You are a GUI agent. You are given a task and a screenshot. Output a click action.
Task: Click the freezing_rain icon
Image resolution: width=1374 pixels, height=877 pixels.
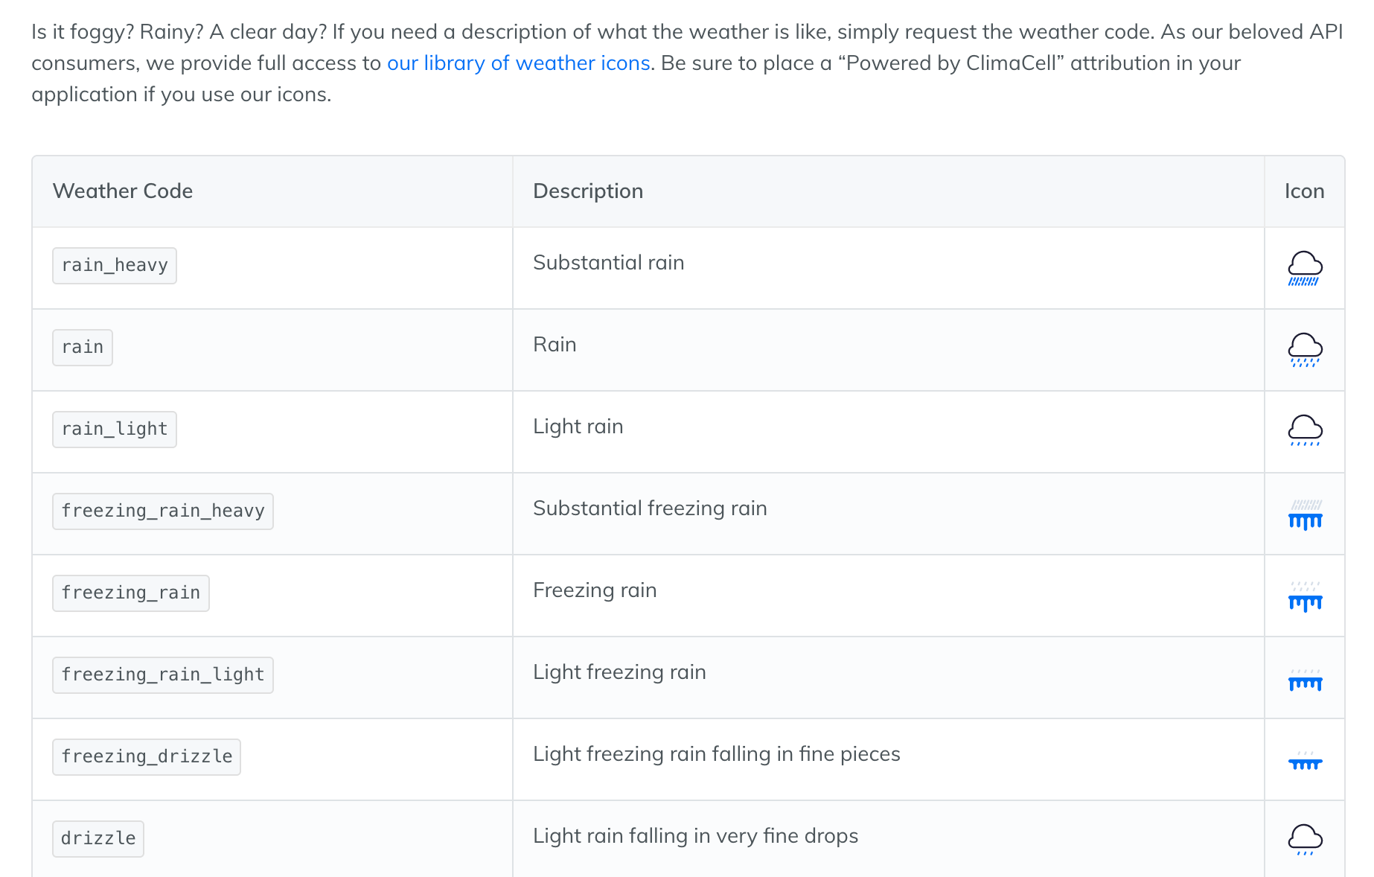[x=1305, y=596]
